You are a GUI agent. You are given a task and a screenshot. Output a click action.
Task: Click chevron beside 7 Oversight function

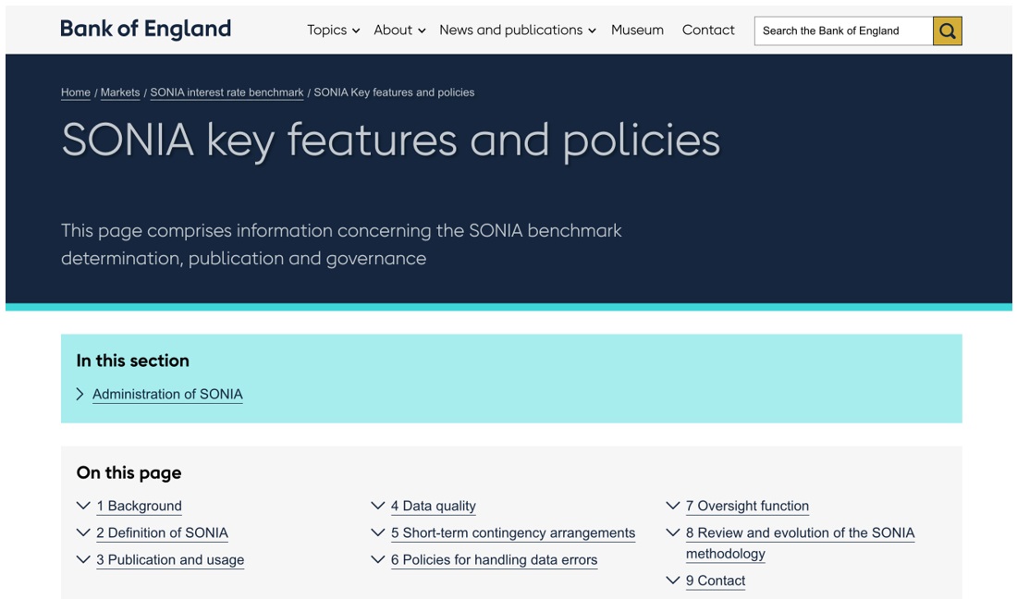[x=672, y=506]
